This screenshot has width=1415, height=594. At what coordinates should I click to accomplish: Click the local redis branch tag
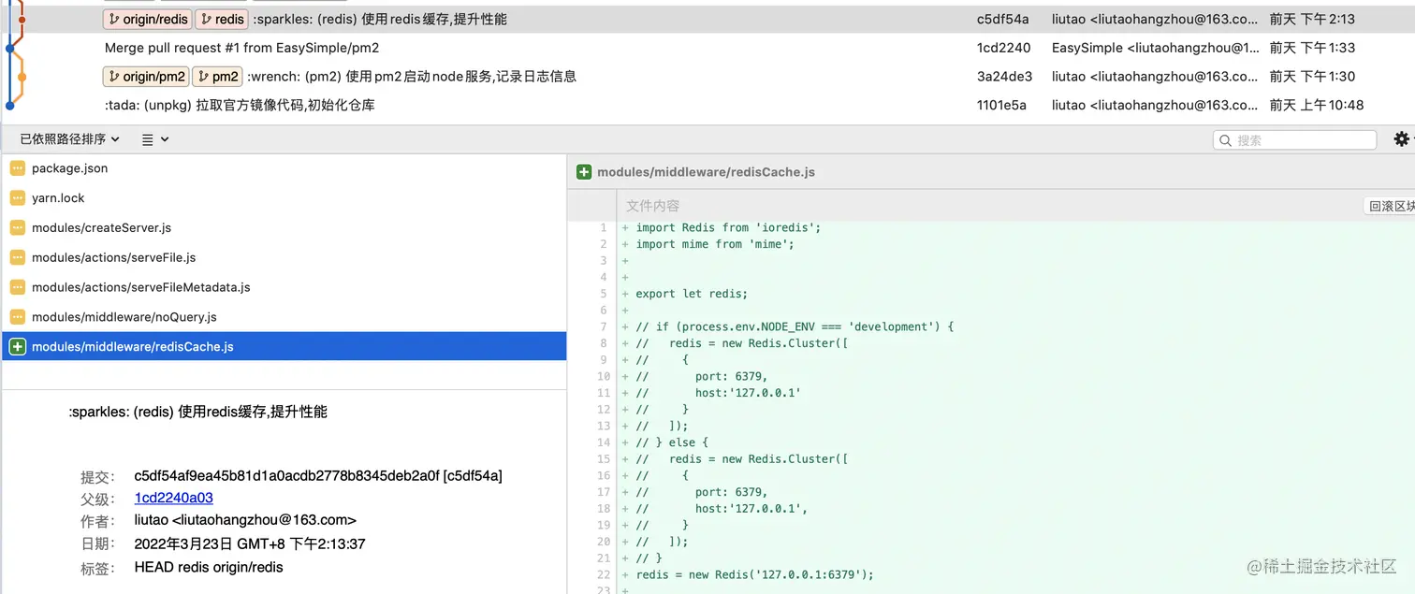pyautogui.click(x=222, y=19)
